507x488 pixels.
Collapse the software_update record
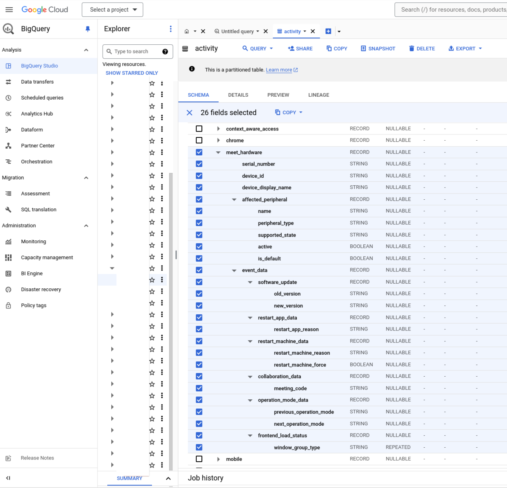pyautogui.click(x=250, y=282)
